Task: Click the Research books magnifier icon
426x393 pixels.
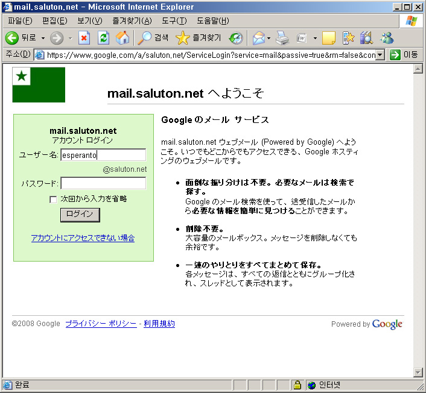Action: pos(366,38)
